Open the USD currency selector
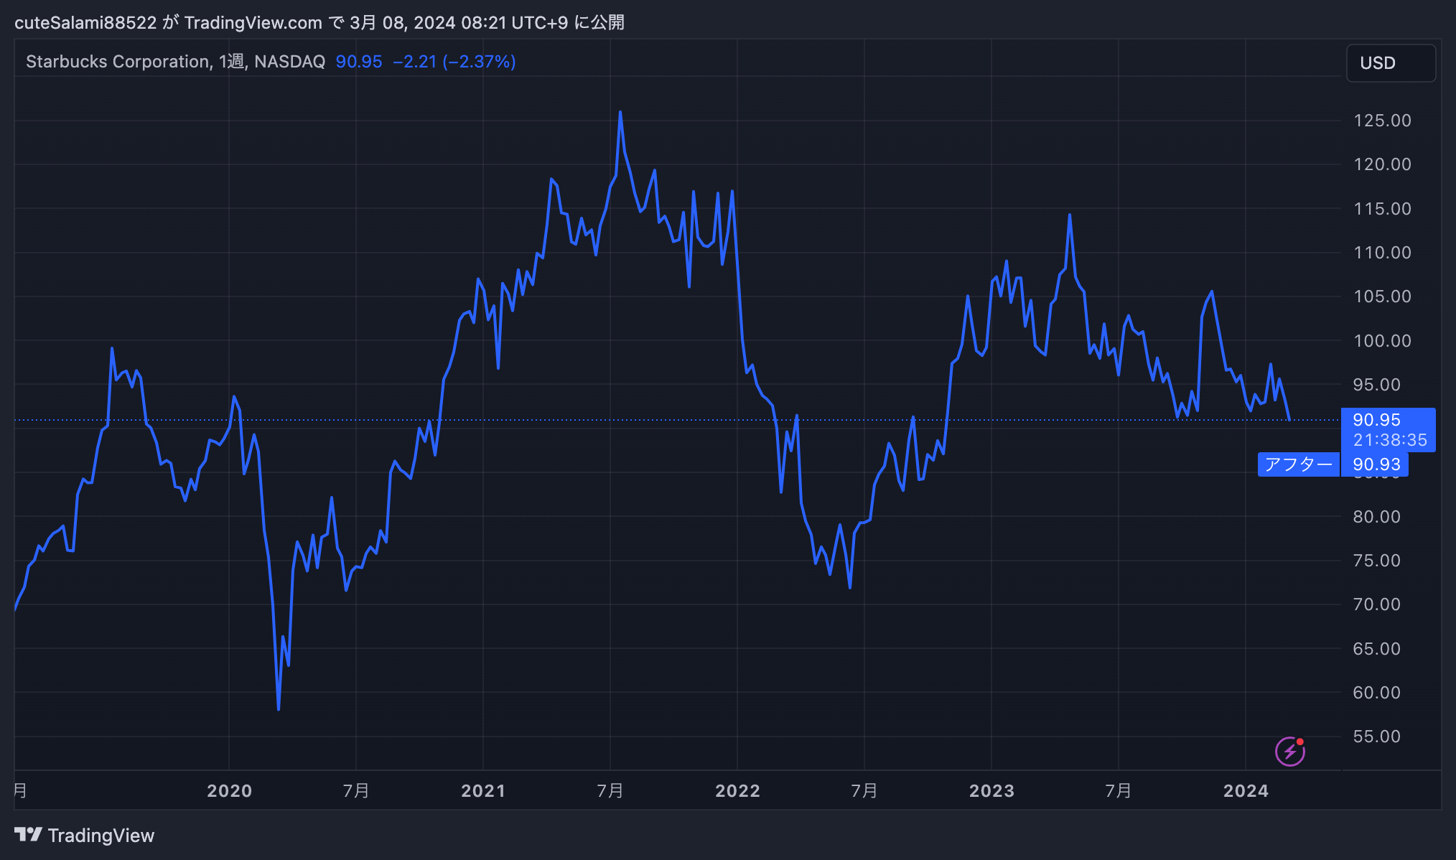Viewport: 1456px width, 860px height. point(1390,63)
